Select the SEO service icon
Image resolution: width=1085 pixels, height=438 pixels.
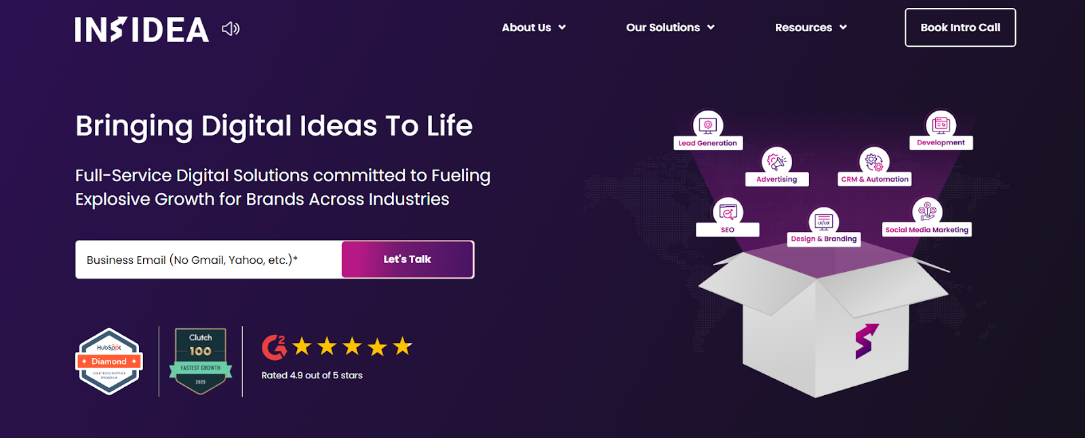coord(728,212)
